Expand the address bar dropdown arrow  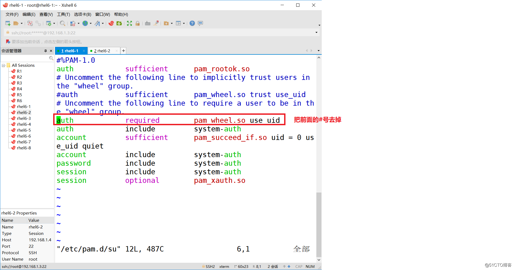click(x=316, y=33)
